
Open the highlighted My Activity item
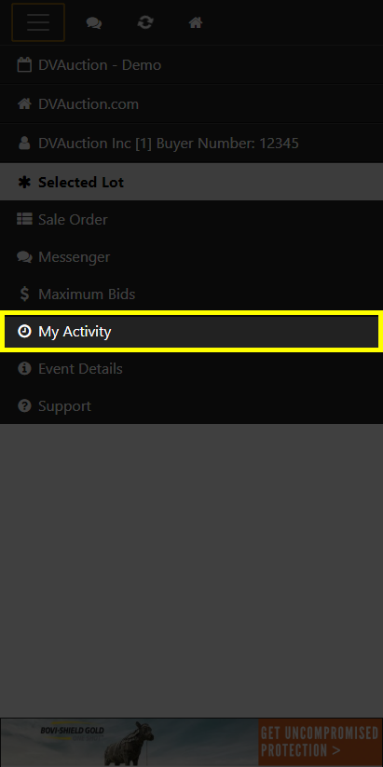(191, 331)
